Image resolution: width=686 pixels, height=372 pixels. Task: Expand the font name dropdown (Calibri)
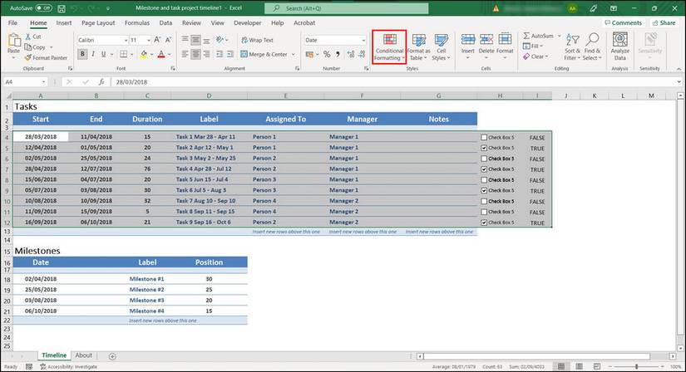pyautogui.click(x=123, y=40)
